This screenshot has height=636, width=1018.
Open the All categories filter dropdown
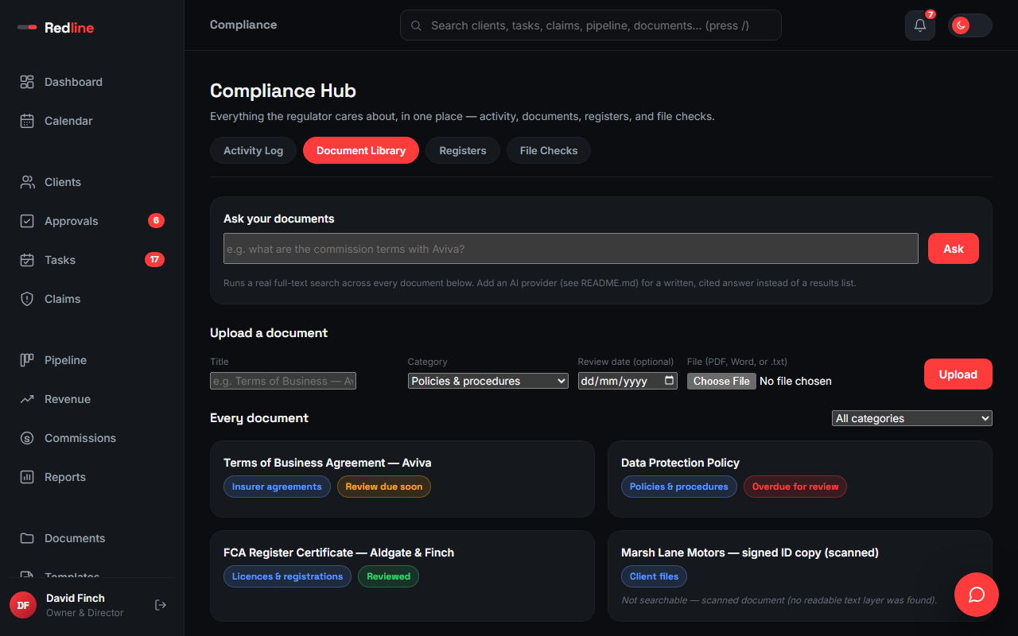(912, 418)
